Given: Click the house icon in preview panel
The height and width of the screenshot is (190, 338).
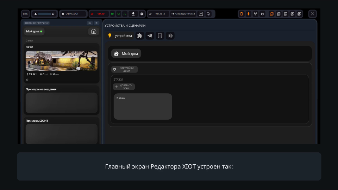Looking at the screenshot, I should coord(94,31).
